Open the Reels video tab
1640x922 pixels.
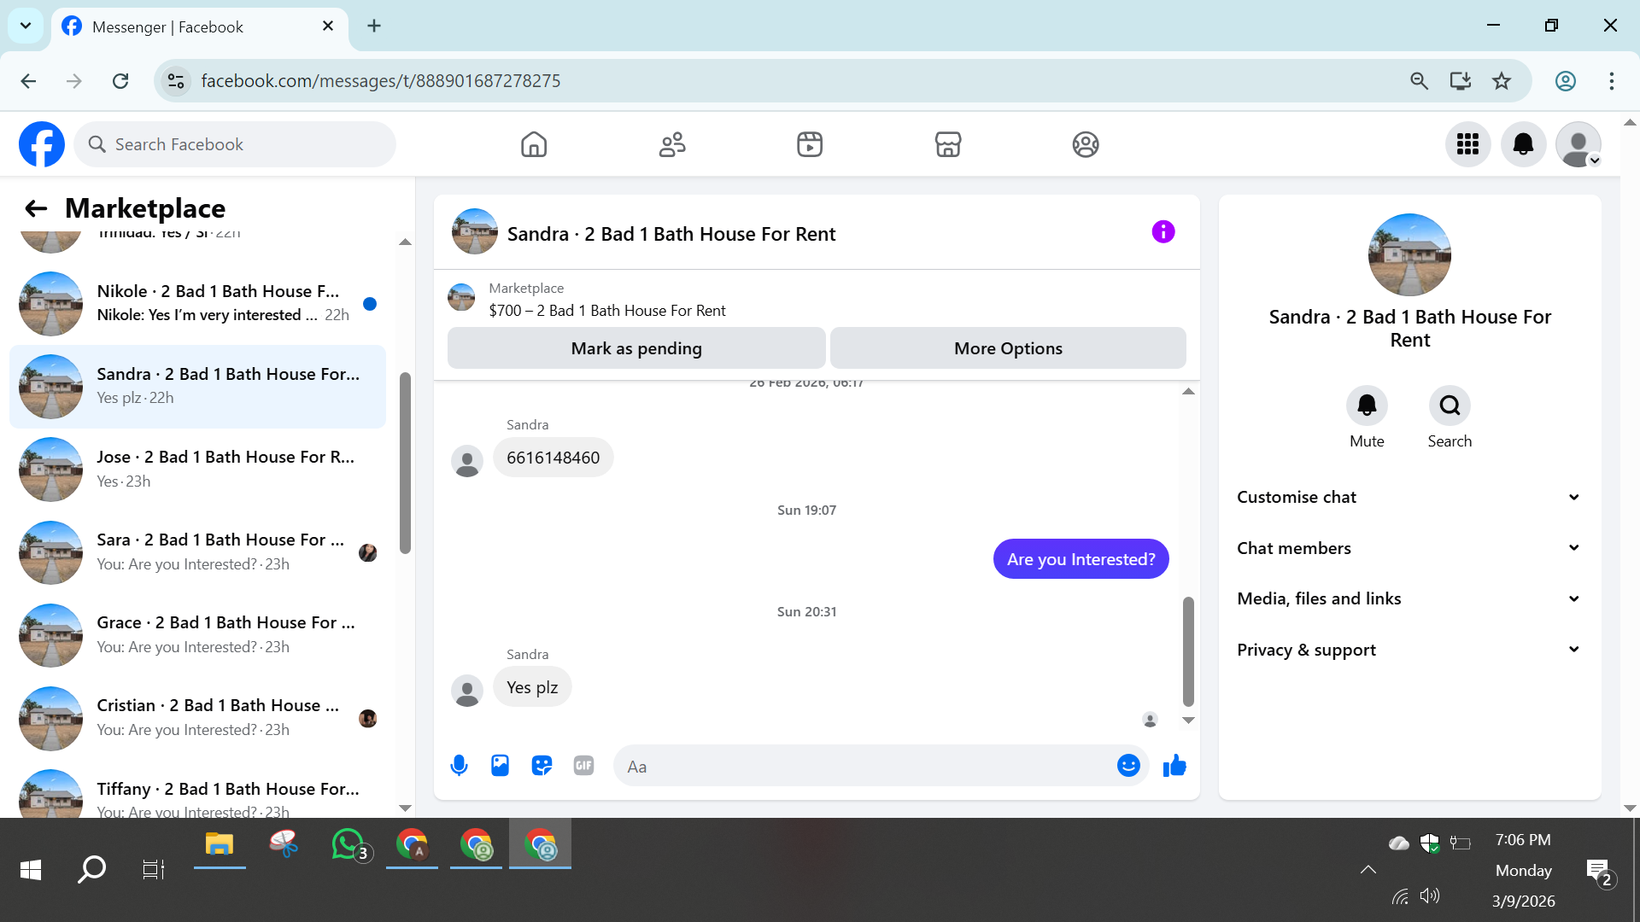pyautogui.click(x=809, y=144)
